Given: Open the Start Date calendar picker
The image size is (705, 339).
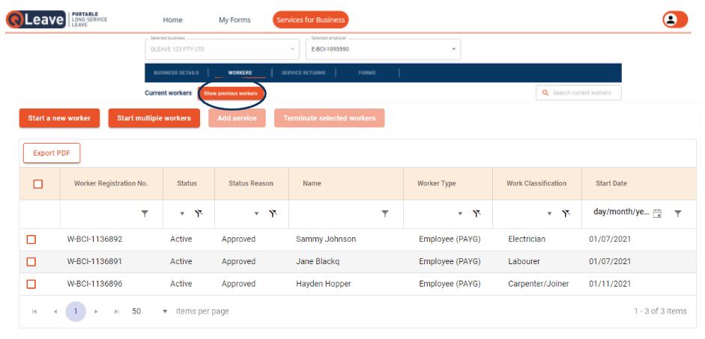Looking at the screenshot, I should [x=657, y=214].
